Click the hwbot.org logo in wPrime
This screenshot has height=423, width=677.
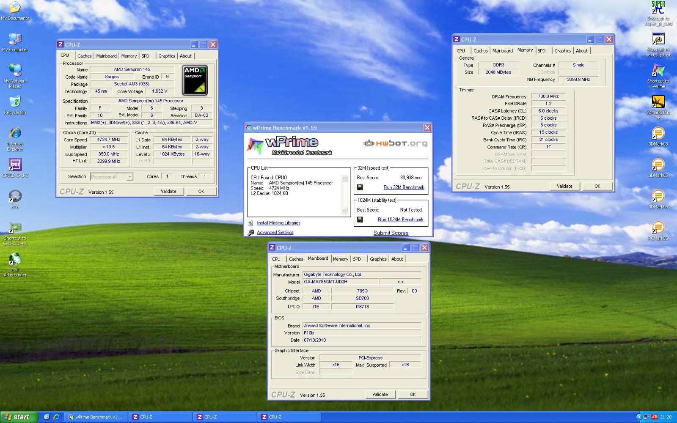395,143
